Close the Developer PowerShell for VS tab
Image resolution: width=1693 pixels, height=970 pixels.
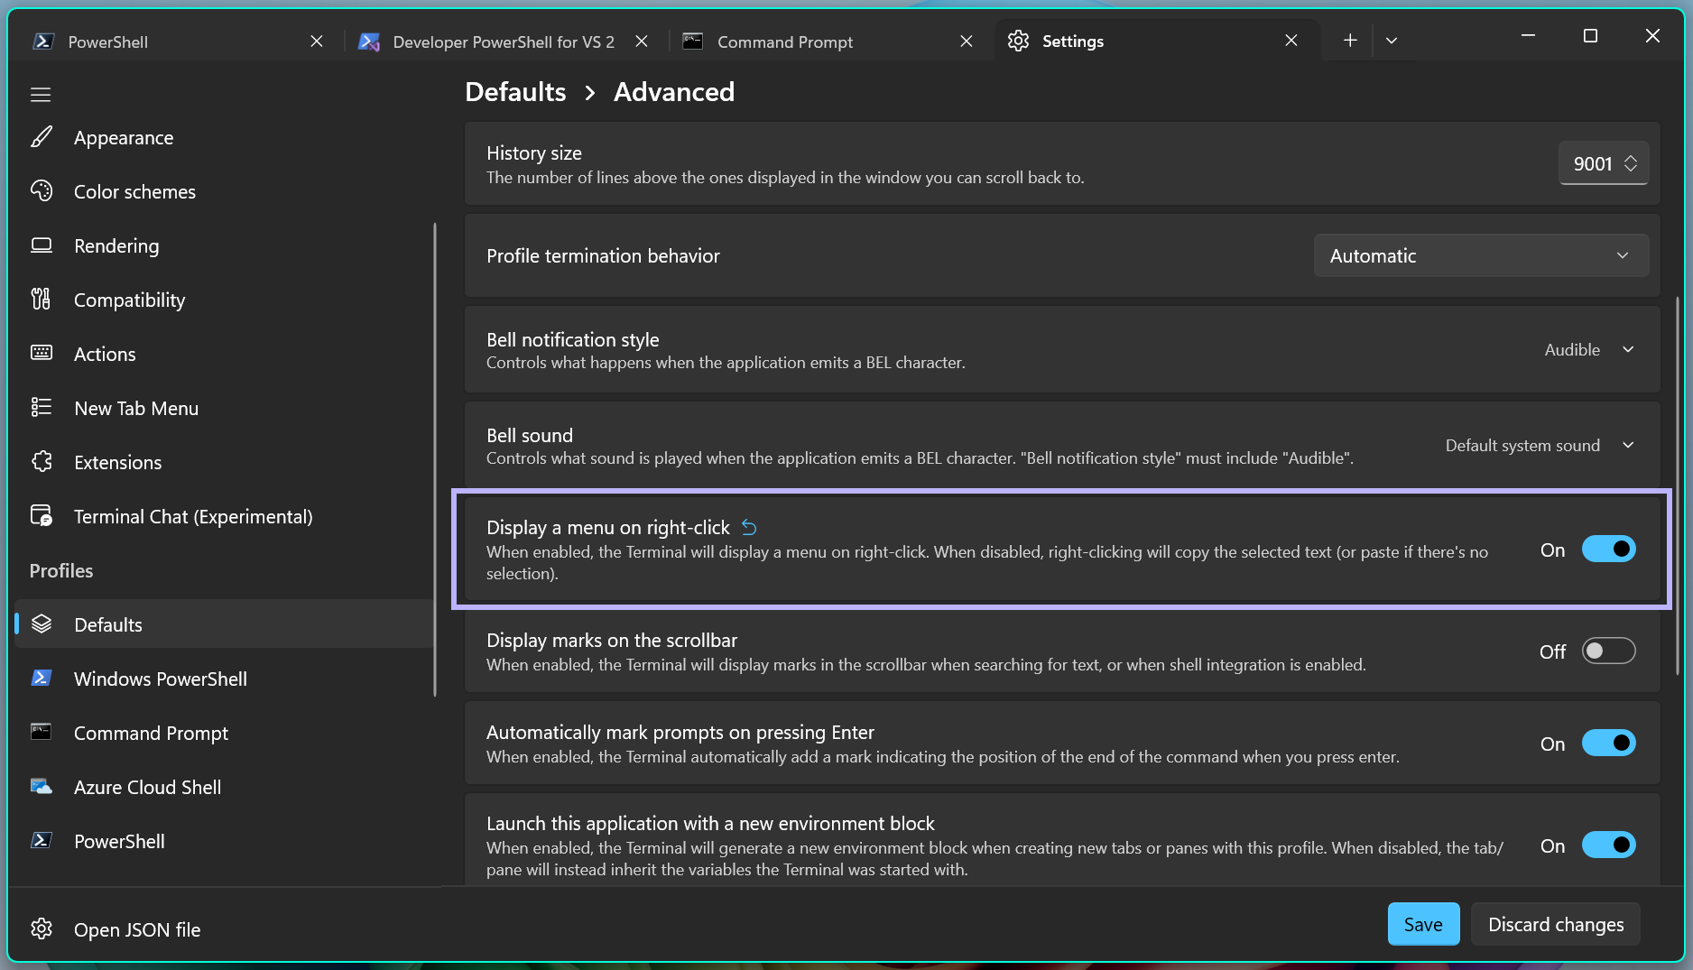pos(642,42)
